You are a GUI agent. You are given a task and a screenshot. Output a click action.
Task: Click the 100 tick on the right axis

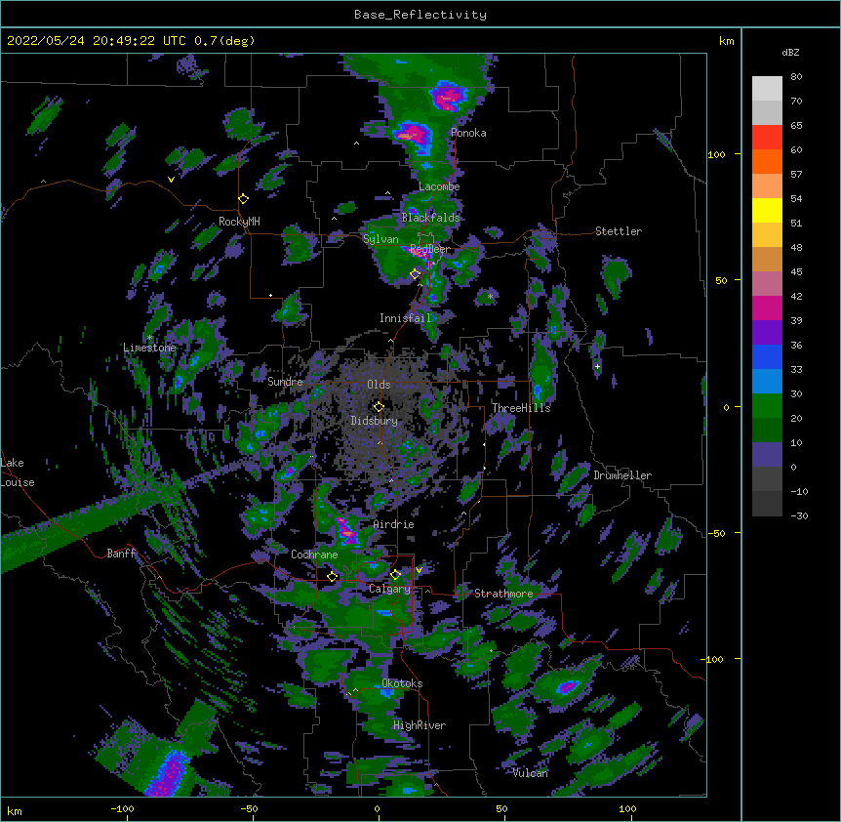pos(716,154)
